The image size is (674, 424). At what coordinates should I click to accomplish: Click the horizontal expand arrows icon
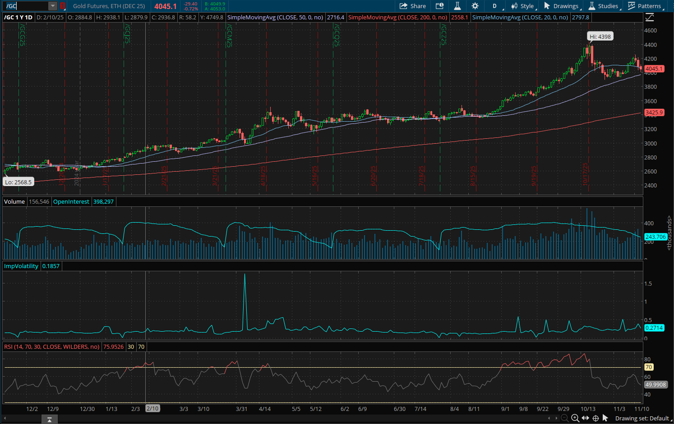585,418
